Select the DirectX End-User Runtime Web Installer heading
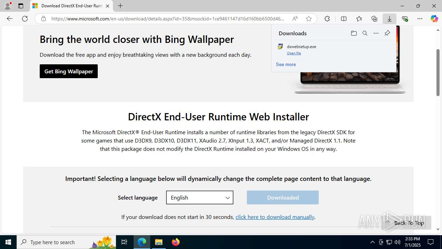442x249 pixels. pyautogui.click(x=218, y=117)
